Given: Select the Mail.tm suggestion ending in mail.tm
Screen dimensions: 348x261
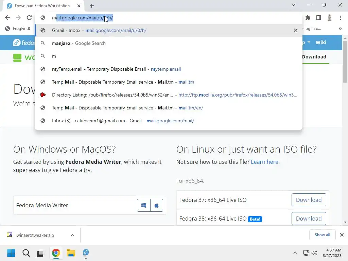Looking at the screenshot, I should [x=169, y=82].
